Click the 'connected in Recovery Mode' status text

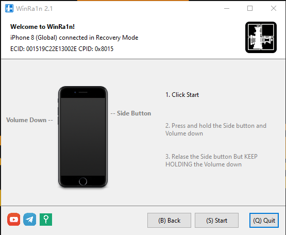pos(98,38)
